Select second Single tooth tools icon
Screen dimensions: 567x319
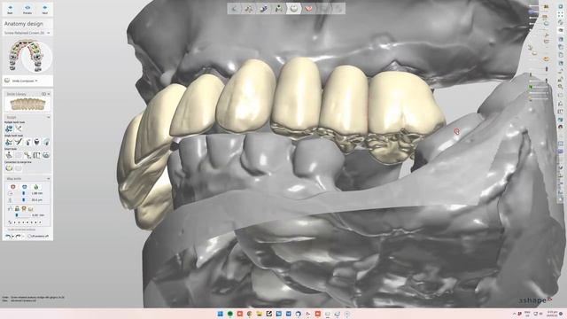click(x=19, y=142)
